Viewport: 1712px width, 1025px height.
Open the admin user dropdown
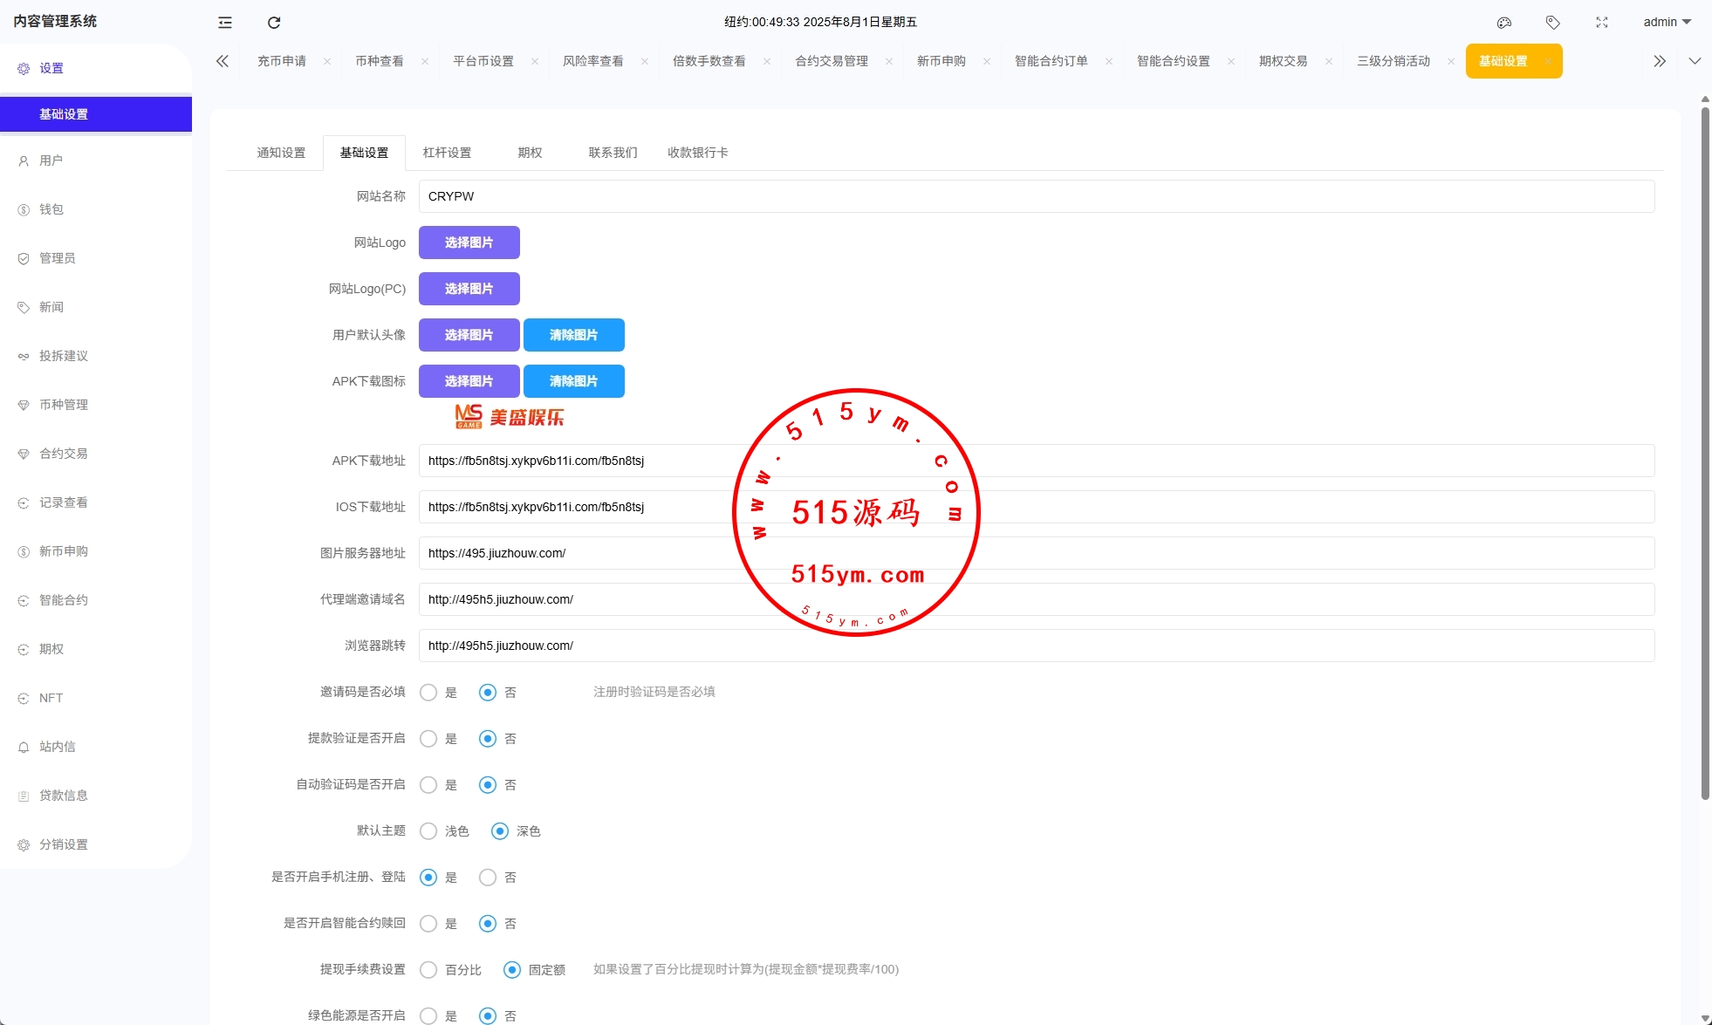[x=1667, y=23]
